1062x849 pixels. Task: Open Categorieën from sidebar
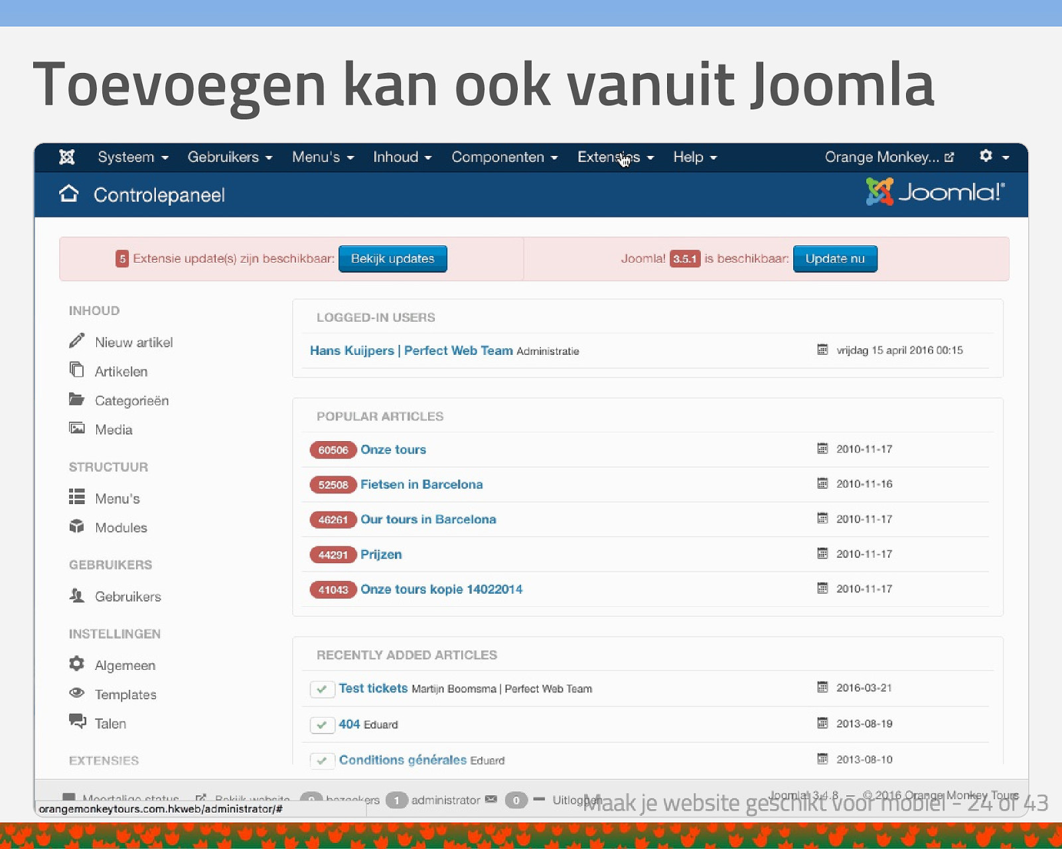point(131,401)
